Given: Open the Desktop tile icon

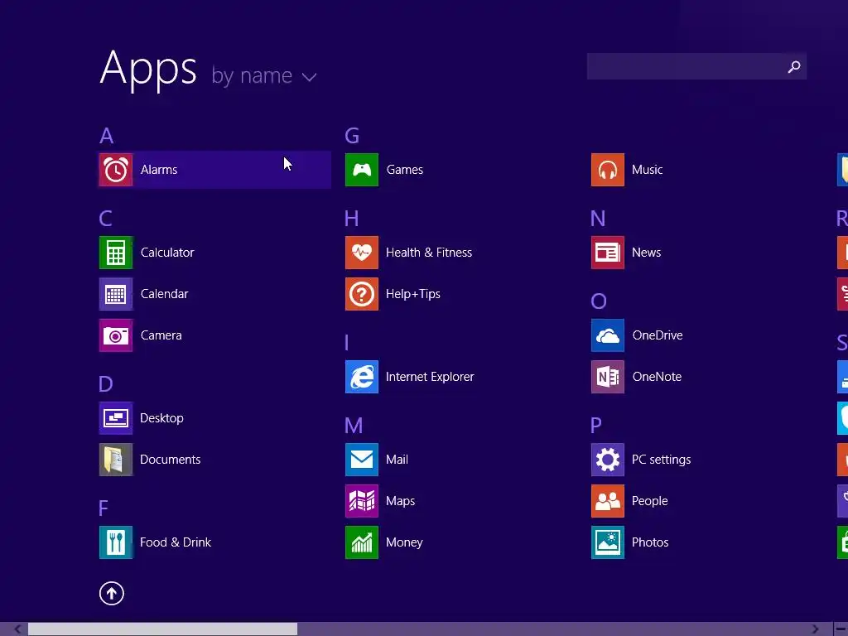Looking at the screenshot, I should click(x=116, y=418).
